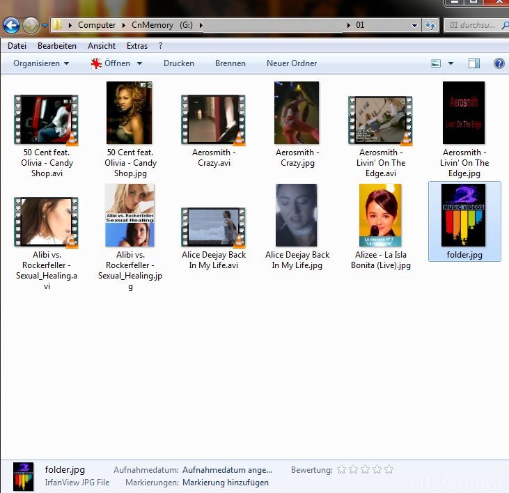The width and height of the screenshot is (509, 493).
Task: Click the Back navigation arrow button
Action: pyautogui.click(x=11, y=25)
